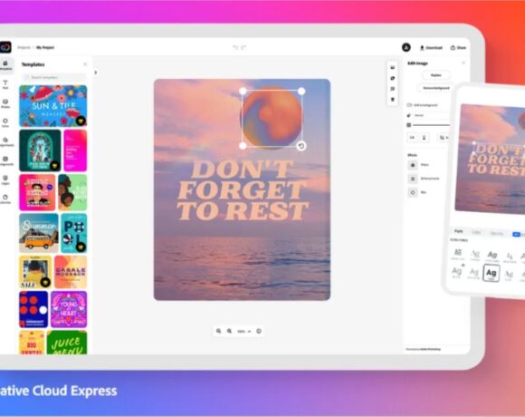The width and height of the screenshot is (525, 417).
Task: Undo the last action
Action: click(x=235, y=48)
